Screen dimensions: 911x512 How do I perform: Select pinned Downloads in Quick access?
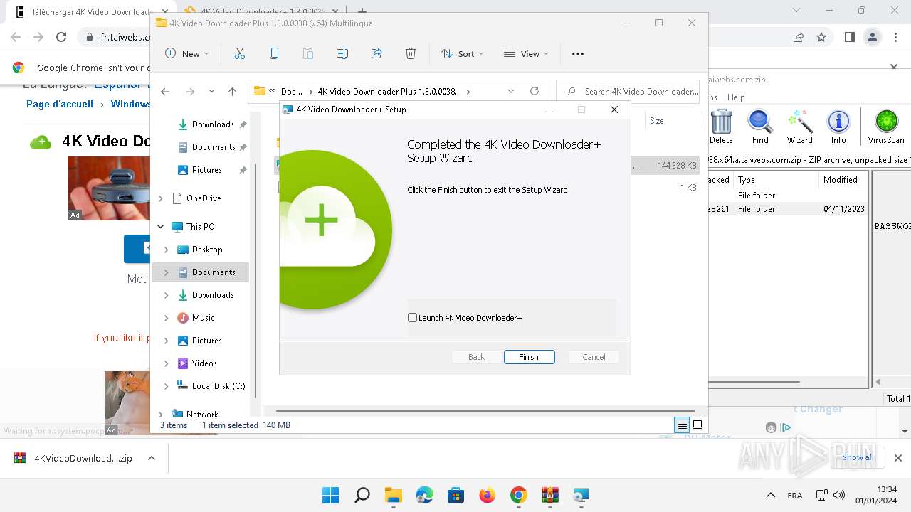[212, 124]
